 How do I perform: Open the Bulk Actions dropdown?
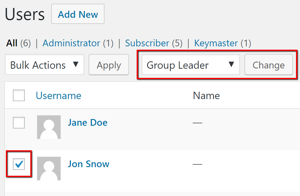(x=45, y=65)
